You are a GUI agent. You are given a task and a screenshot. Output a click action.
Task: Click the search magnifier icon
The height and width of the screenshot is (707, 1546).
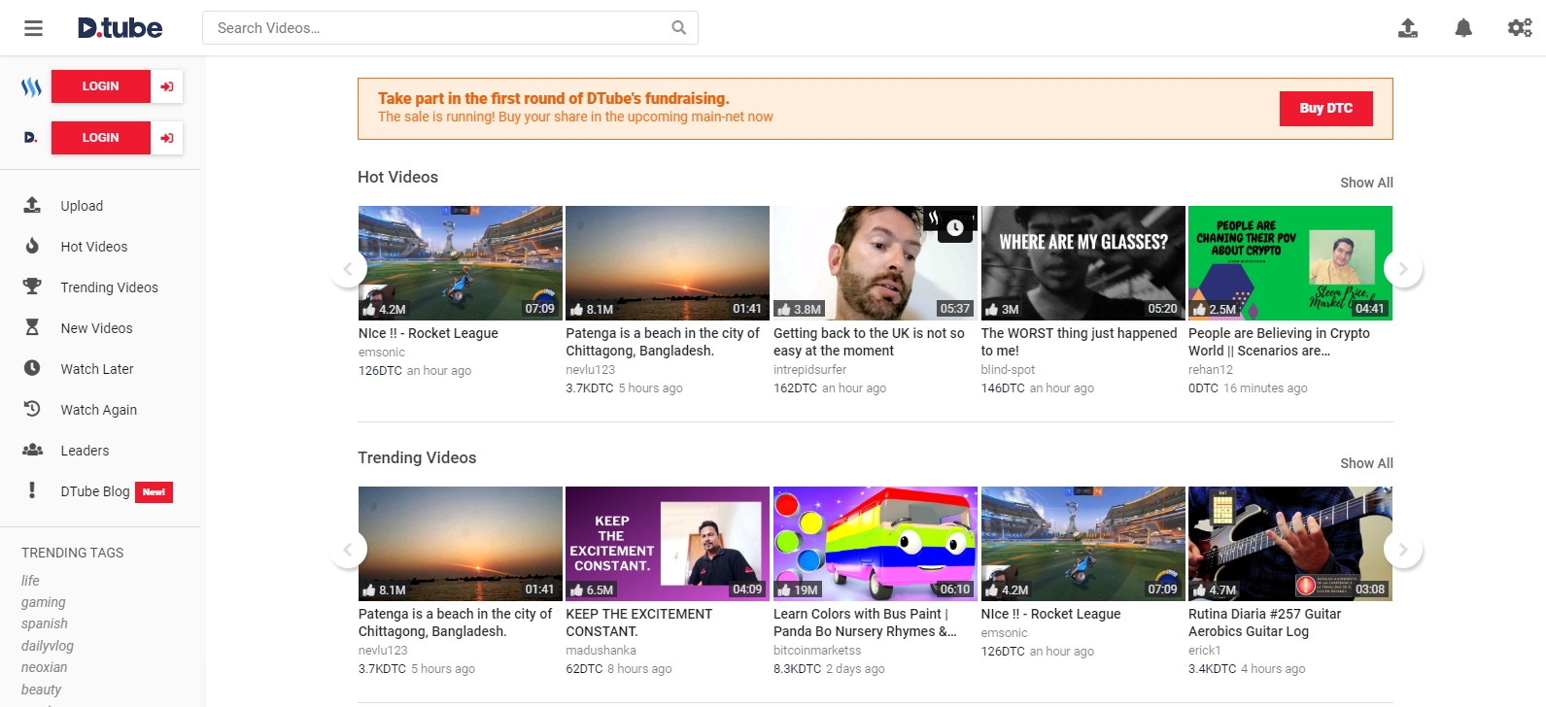click(x=678, y=28)
